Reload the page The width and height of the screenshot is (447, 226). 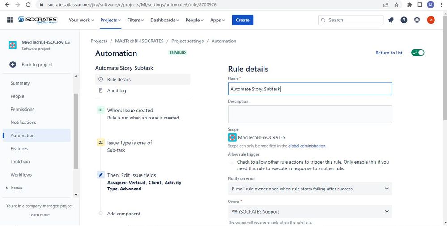click(x=28, y=4)
